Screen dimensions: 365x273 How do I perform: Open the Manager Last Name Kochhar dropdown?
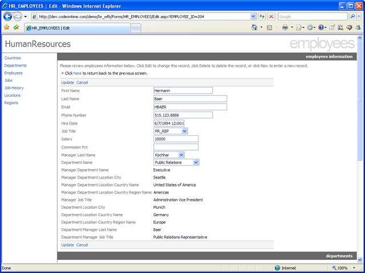(x=169, y=155)
